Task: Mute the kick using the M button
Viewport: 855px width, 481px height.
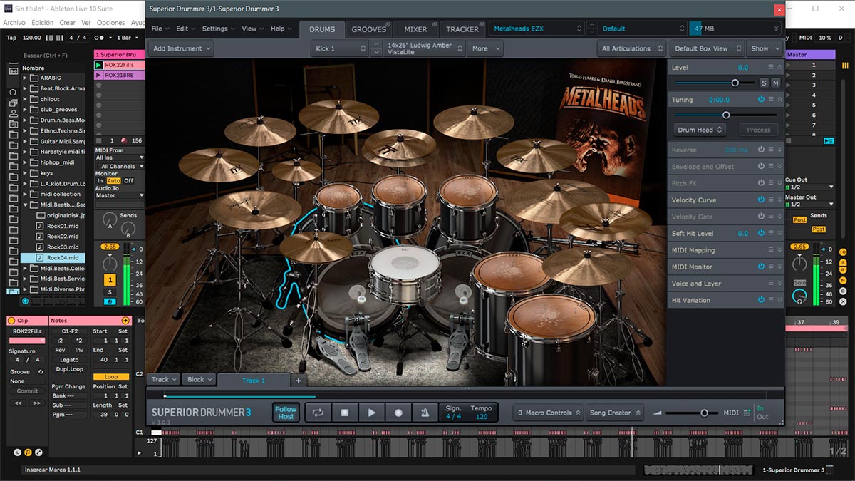Action: [775, 83]
